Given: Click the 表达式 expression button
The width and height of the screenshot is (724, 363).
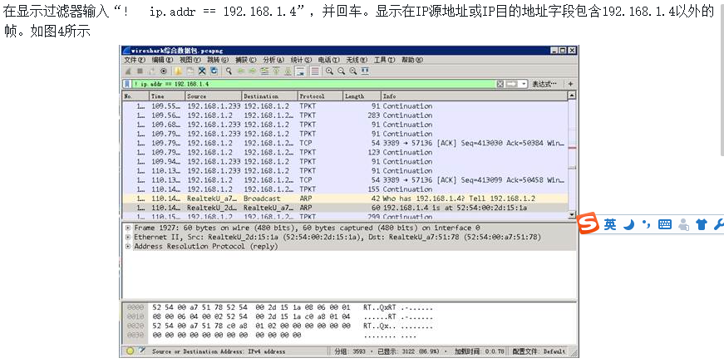Looking at the screenshot, I should click(544, 84).
